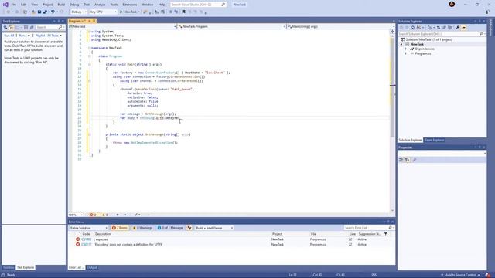Click the navigate backward arrow below editor

tap(118, 215)
